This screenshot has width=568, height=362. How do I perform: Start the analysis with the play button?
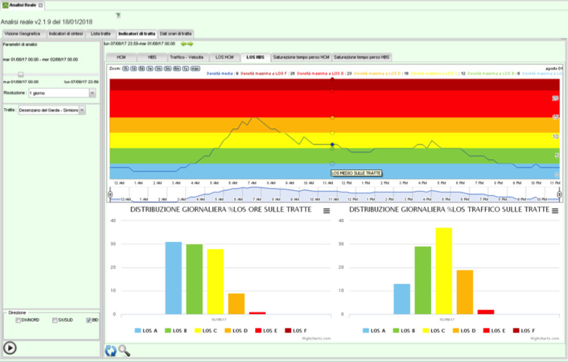(x=10, y=348)
